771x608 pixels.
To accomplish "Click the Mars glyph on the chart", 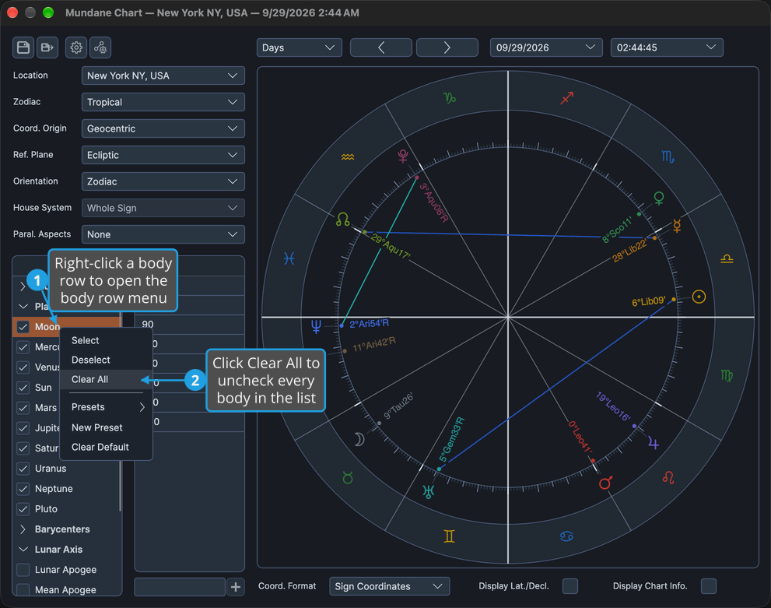I will (605, 483).
